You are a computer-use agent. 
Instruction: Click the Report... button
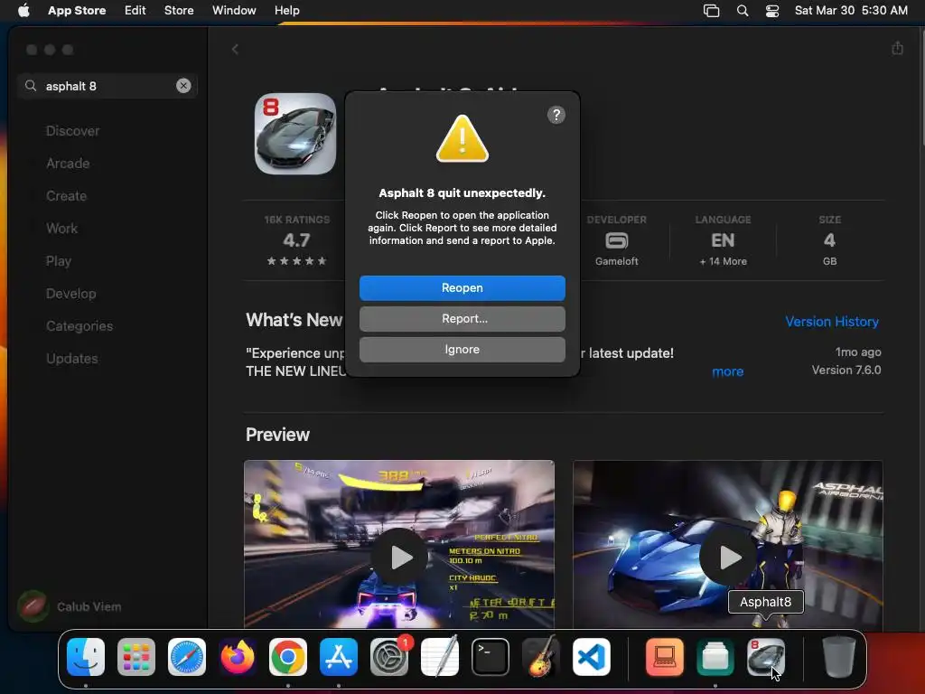[462, 319]
